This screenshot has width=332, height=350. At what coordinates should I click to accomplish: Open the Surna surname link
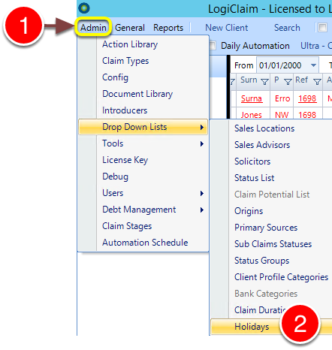click(252, 98)
